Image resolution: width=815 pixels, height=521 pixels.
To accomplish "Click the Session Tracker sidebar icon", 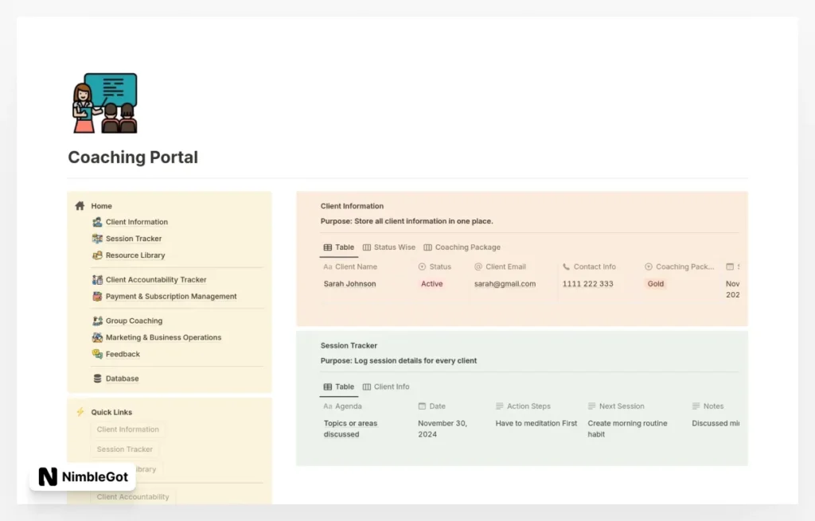I will (97, 239).
